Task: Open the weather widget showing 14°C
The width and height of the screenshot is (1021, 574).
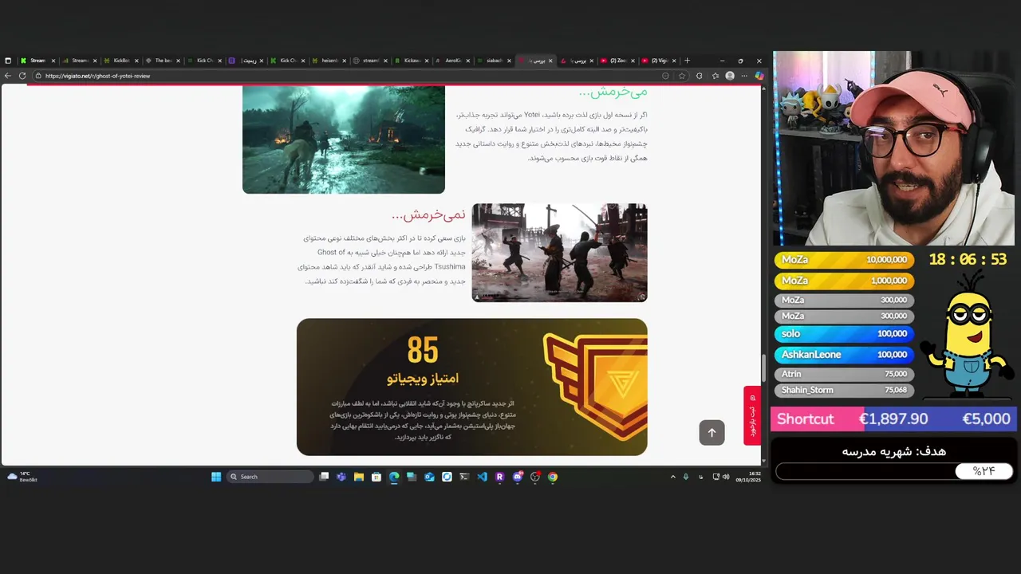Action: (x=22, y=477)
